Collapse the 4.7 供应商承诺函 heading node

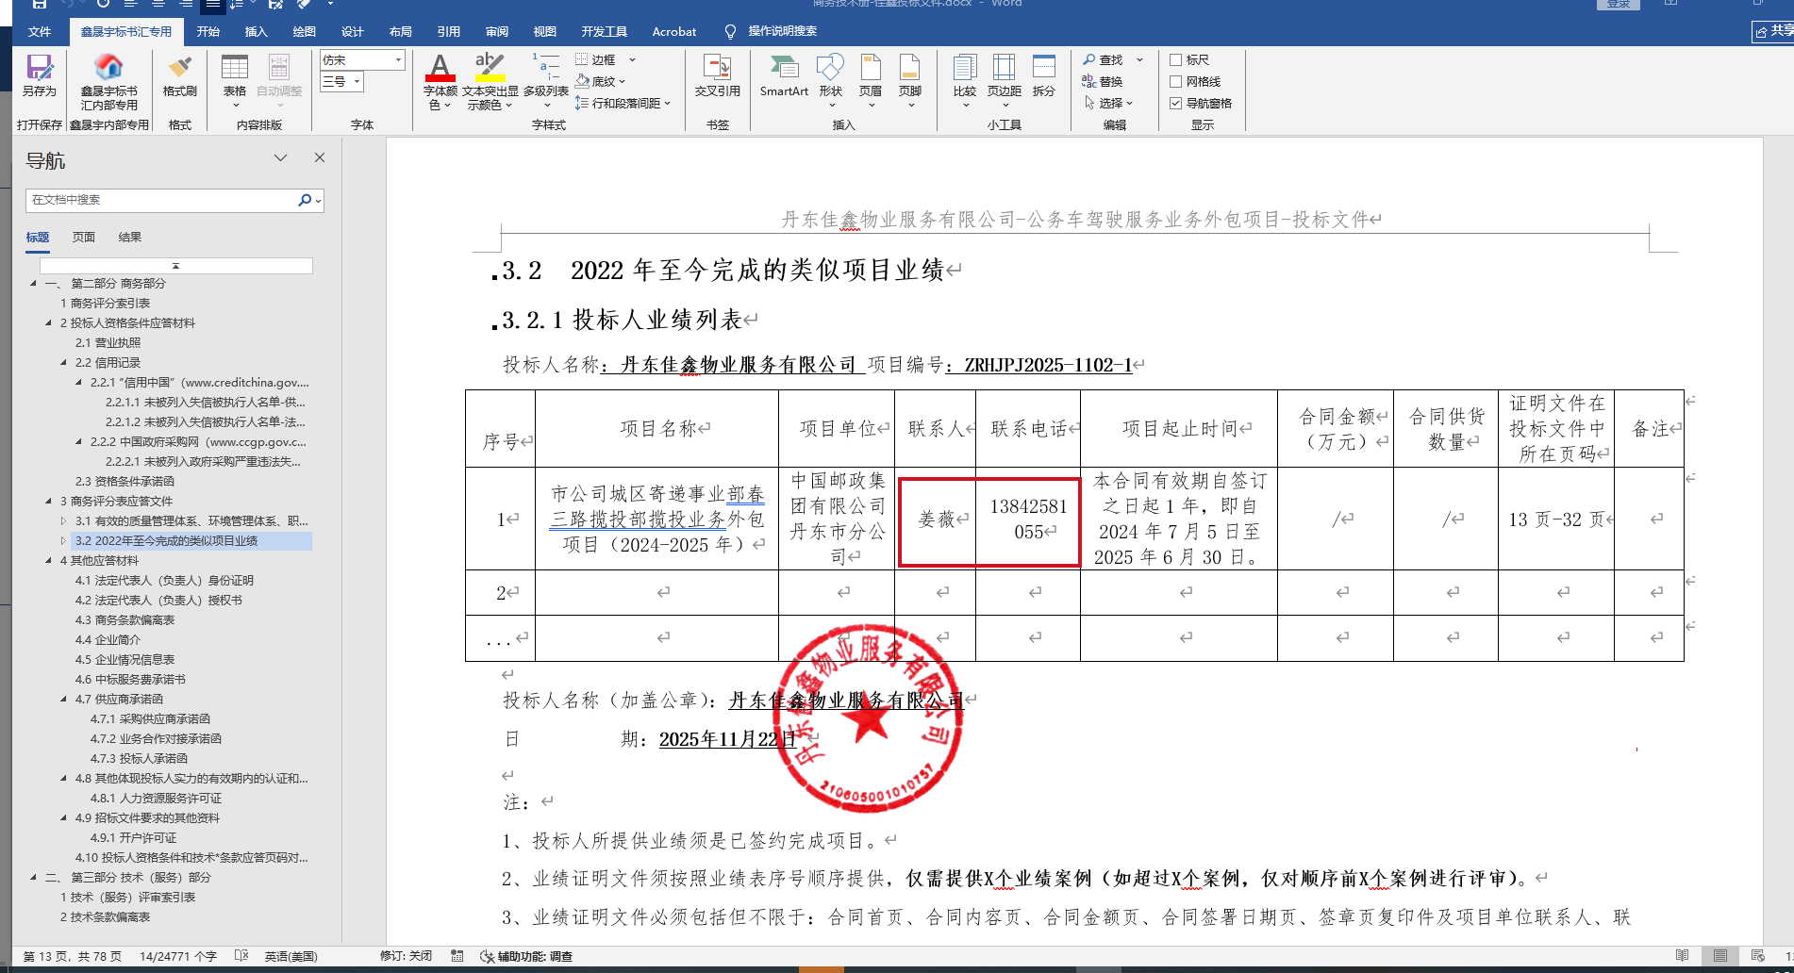64,699
